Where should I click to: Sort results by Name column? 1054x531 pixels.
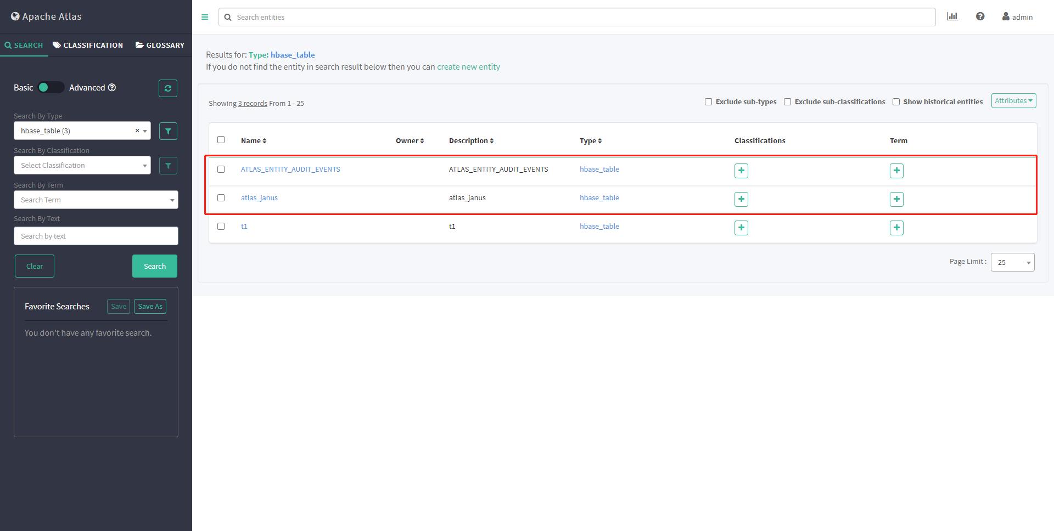(x=254, y=141)
